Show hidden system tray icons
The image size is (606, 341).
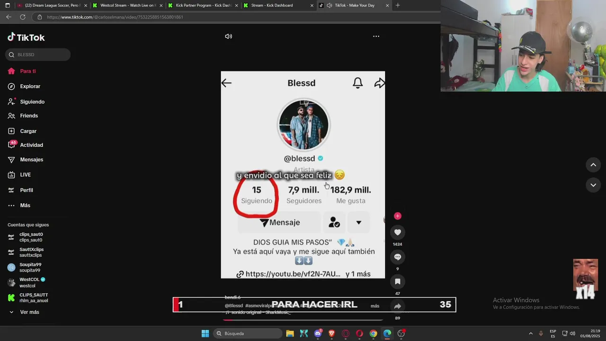[x=531, y=333]
